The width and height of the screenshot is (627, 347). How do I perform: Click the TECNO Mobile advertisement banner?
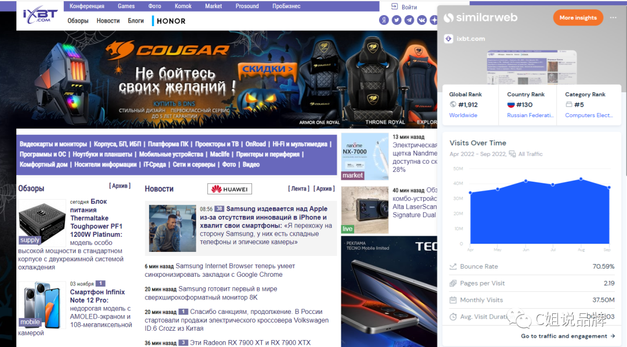(x=389, y=291)
